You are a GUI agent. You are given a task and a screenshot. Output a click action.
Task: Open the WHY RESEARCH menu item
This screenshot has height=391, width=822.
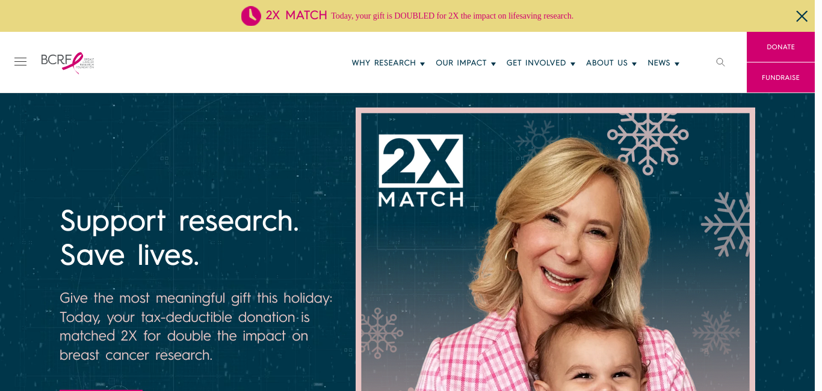click(x=384, y=63)
